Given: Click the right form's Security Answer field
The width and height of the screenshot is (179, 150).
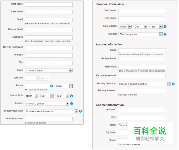Looking at the screenshot, I should [141, 91].
